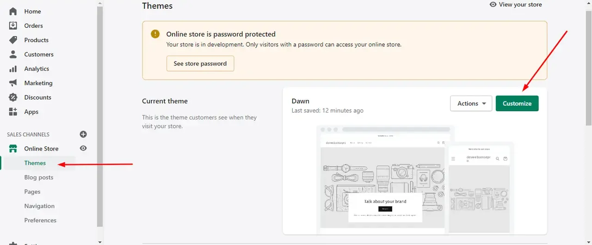Click the Marketing megaphone icon

click(x=13, y=83)
